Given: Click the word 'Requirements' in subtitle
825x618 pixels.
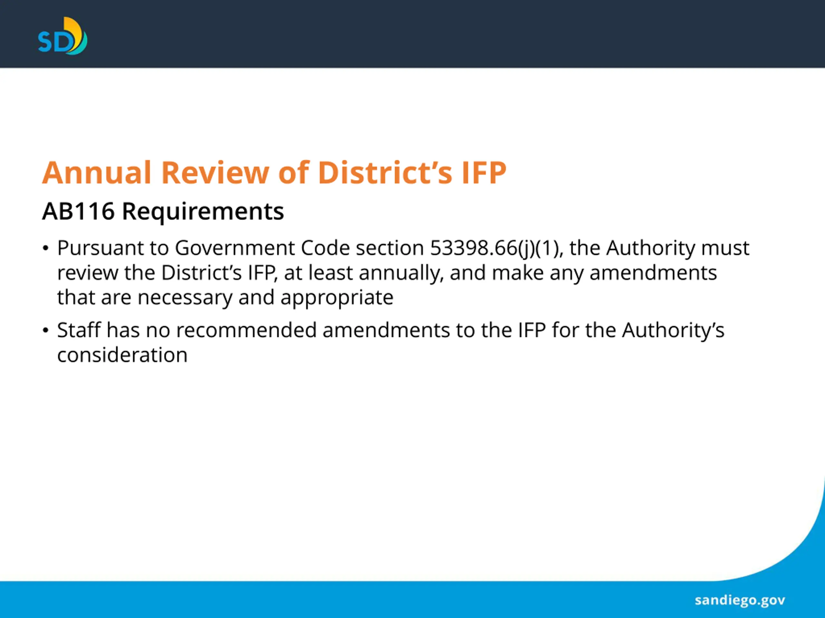Looking at the screenshot, I should click(203, 211).
